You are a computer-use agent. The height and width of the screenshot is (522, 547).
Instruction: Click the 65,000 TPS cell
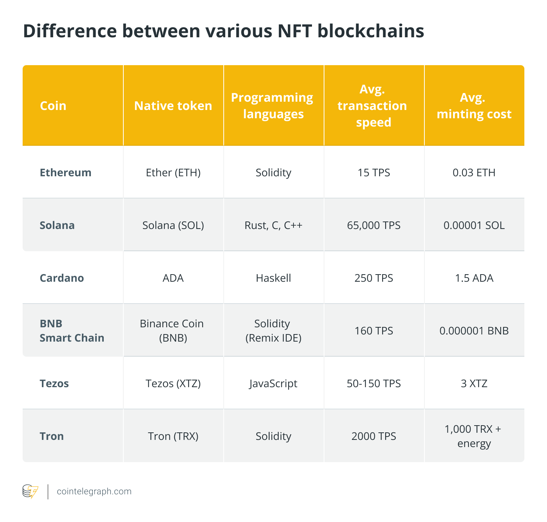pos(373,225)
